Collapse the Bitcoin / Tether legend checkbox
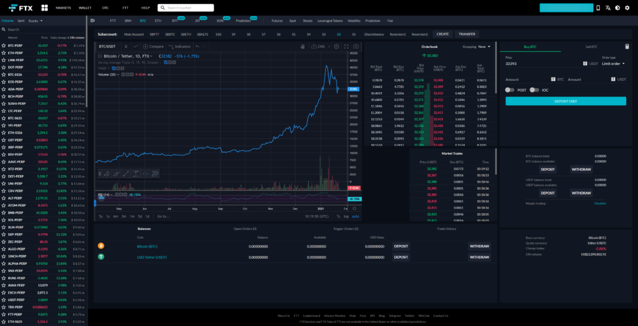This screenshot has height=326, width=638. tap(100, 56)
